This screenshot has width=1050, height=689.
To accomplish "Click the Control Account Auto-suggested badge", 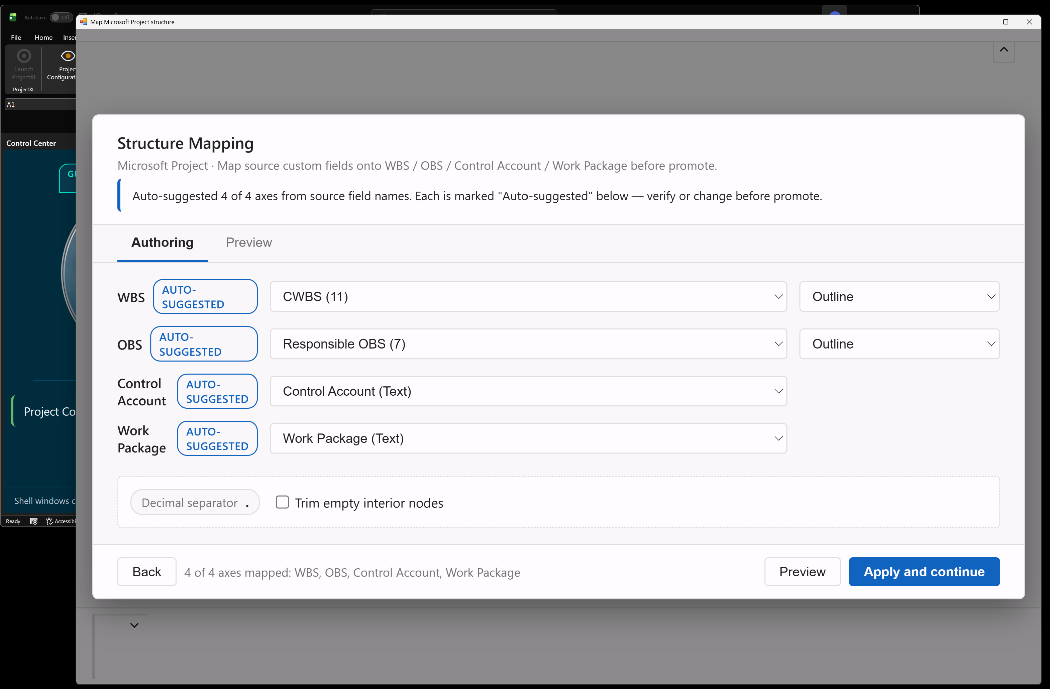I will click(217, 391).
